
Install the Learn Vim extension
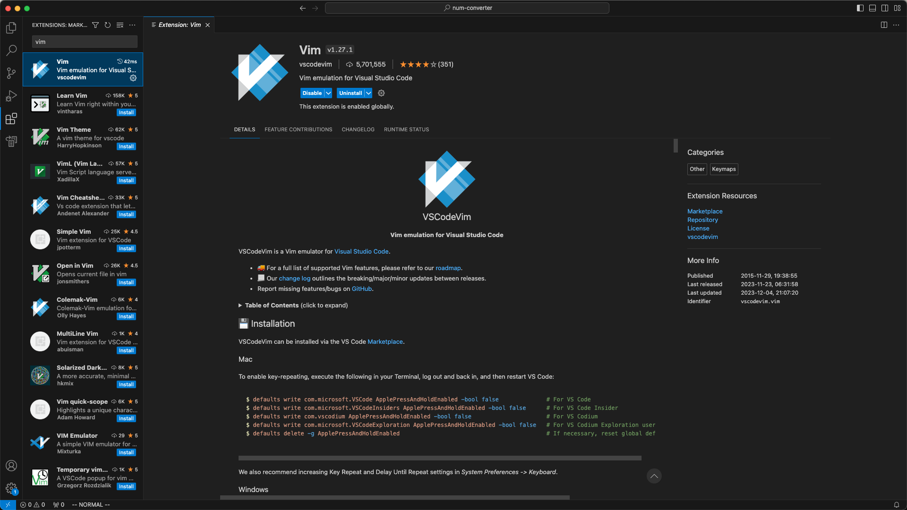pyautogui.click(x=126, y=112)
